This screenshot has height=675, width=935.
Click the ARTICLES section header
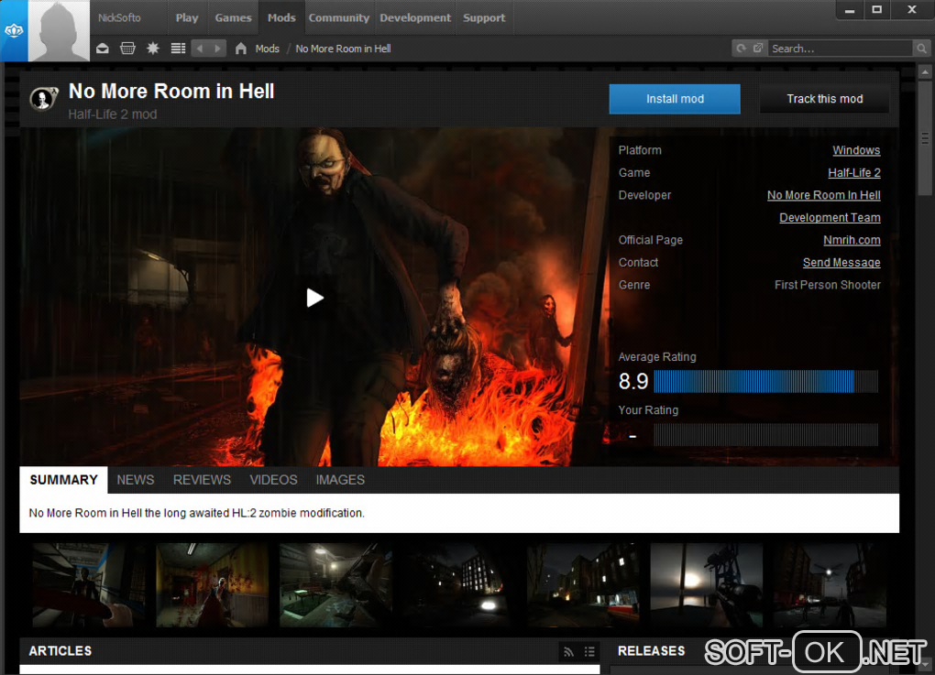tap(60, 651)
